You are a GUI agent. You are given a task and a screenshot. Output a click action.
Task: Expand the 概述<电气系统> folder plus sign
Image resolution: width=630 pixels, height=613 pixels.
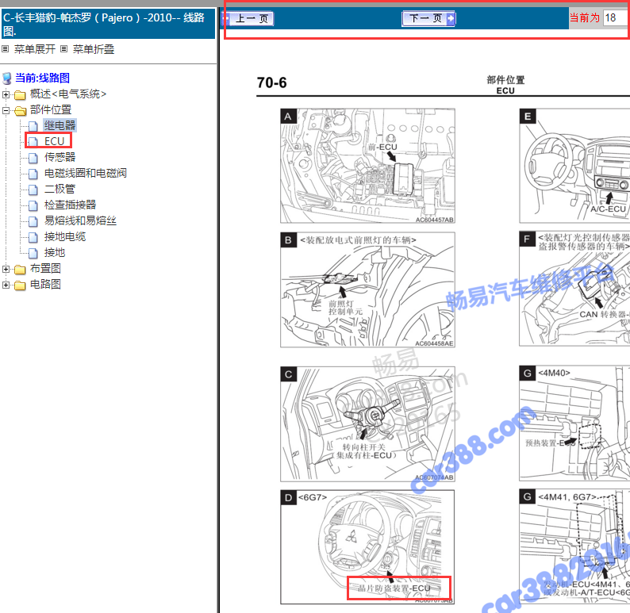pyautogui.click(x=6, y=94)
